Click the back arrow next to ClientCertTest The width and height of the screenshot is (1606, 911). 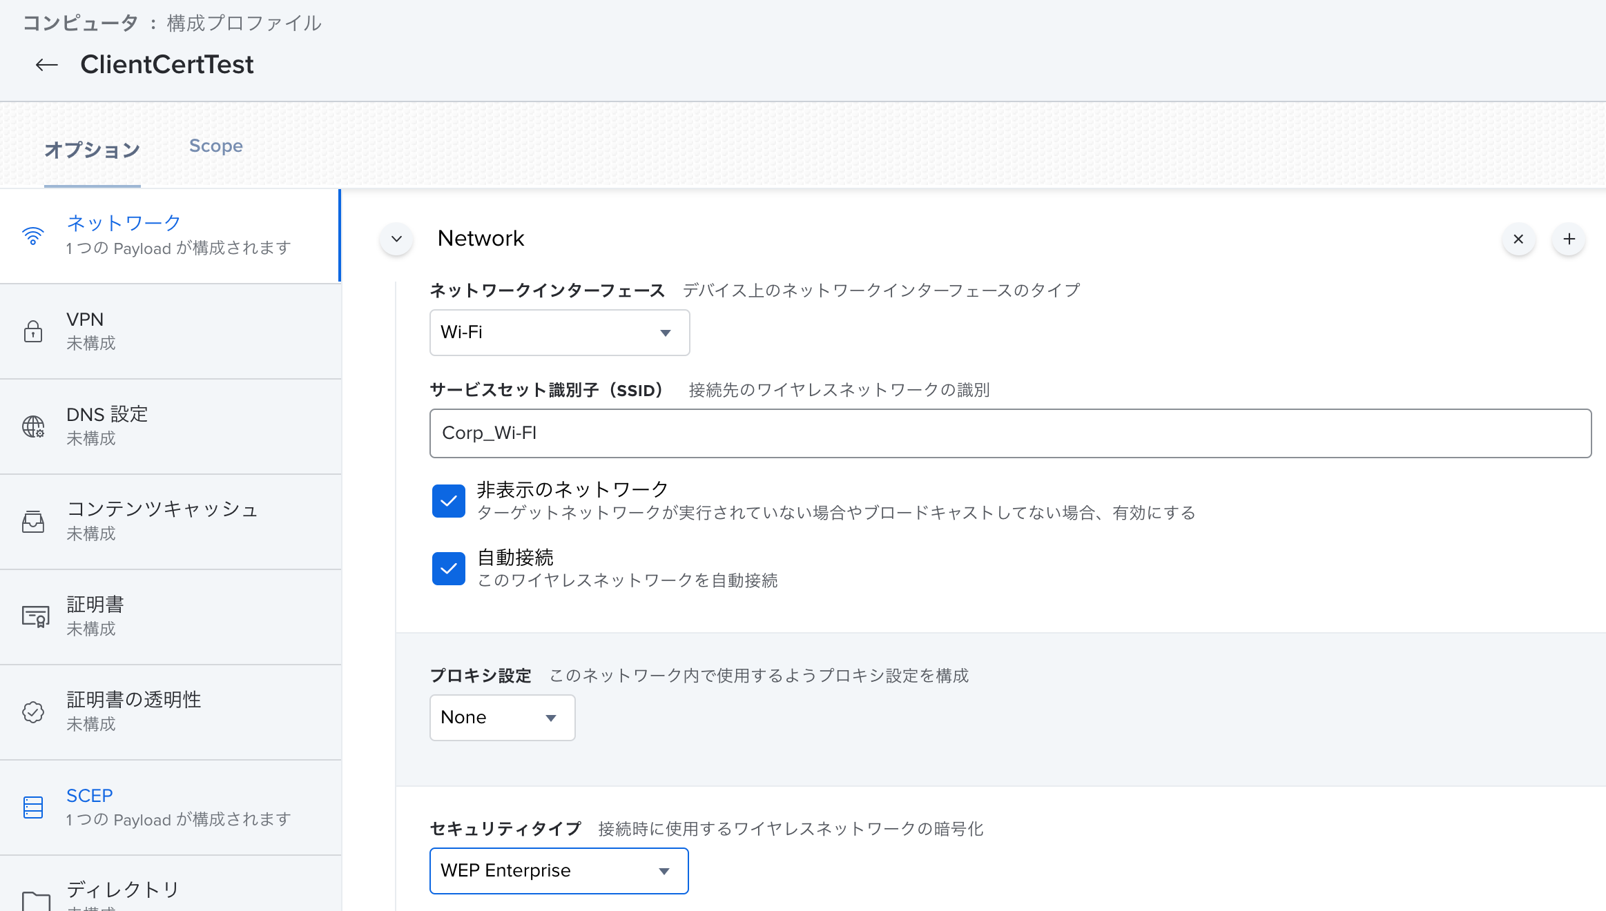pyautogui.click(x=46, y=65)
